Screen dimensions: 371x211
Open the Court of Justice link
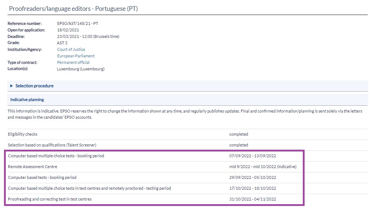pos(71,49)
